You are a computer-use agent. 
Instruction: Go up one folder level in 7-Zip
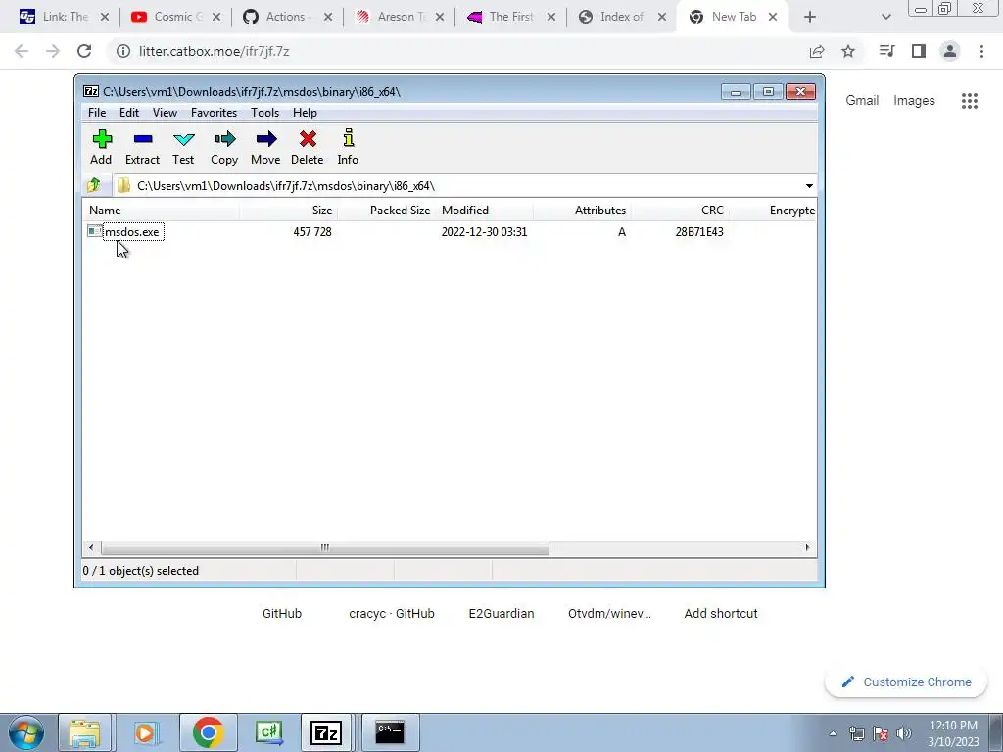(x=94, y=185)
